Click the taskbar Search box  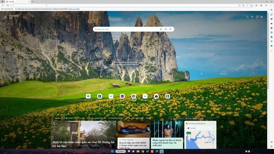click(x=121, y=151)
